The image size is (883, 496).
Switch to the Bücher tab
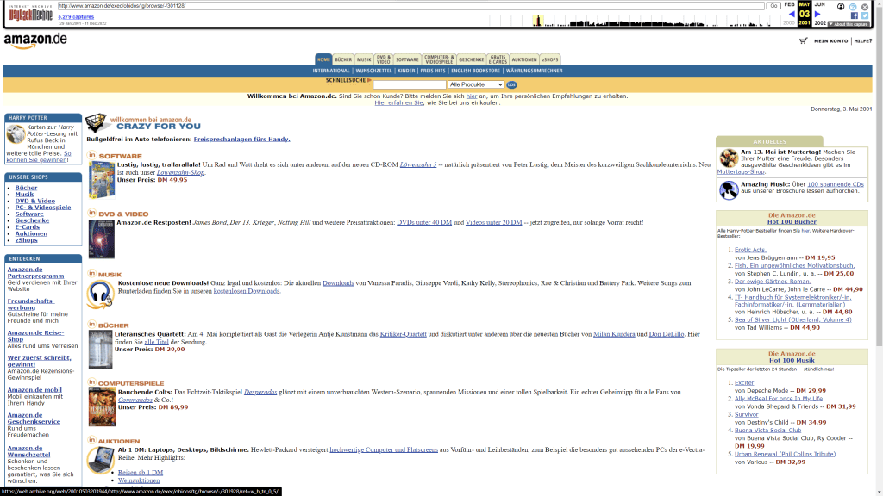pyautogui.click(x=343, y=59)
